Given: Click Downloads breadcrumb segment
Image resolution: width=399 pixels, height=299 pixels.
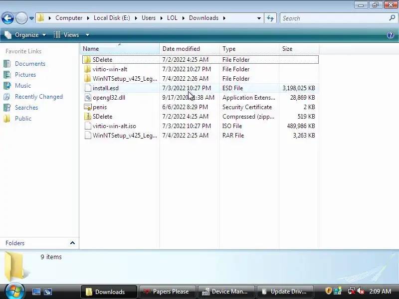Looking at the screenshot, I should pyautogui.click(x=203, y=18).
